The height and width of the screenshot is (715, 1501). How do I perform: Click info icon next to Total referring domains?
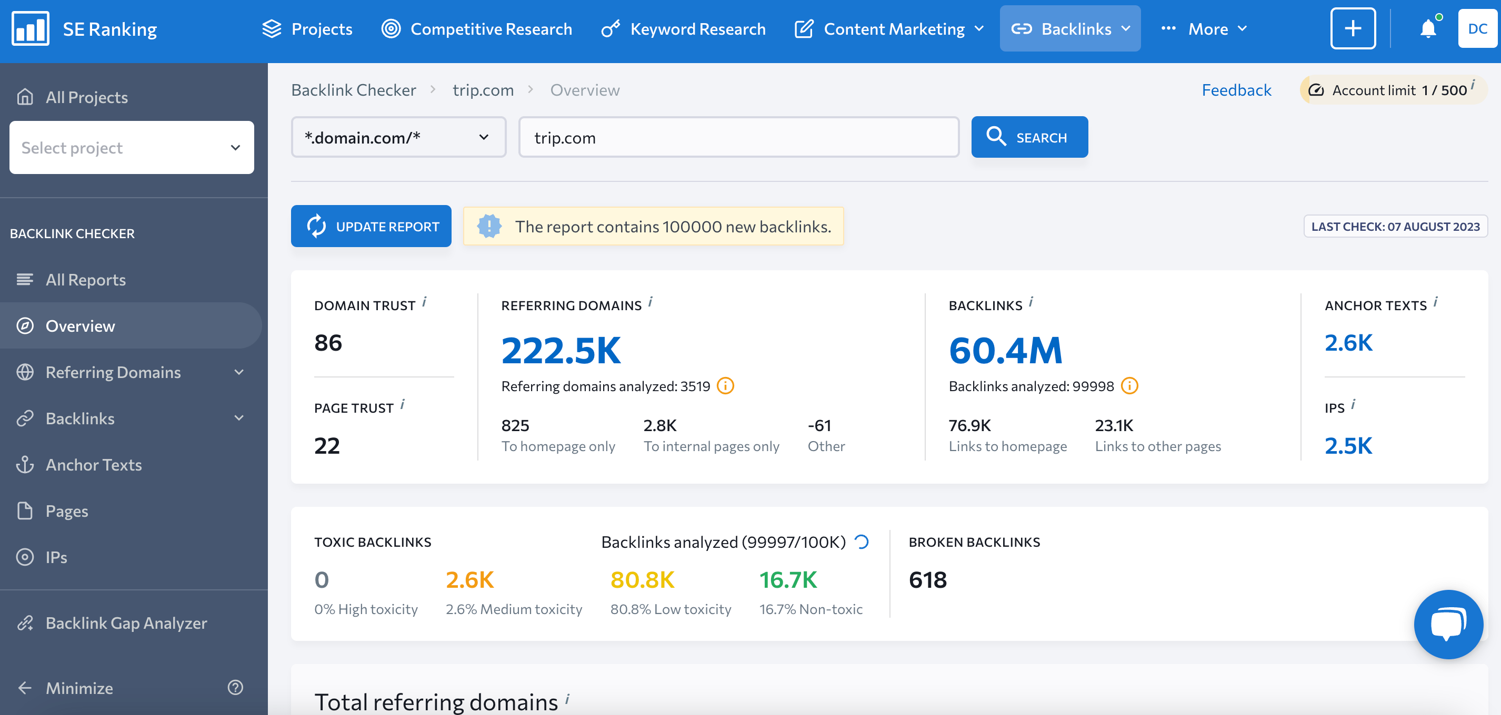pyautogui.click(x=567, y=698)
